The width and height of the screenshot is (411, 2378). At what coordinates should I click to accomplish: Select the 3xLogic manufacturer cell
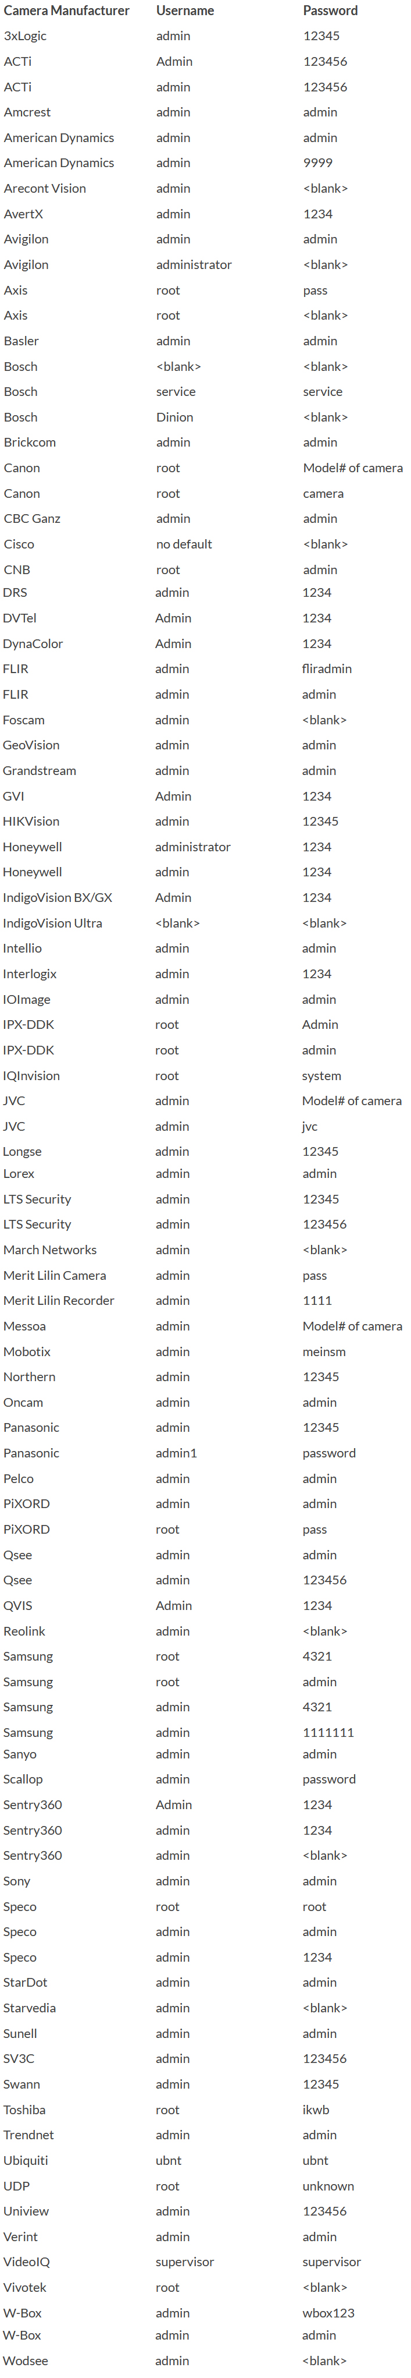[25, 36]
